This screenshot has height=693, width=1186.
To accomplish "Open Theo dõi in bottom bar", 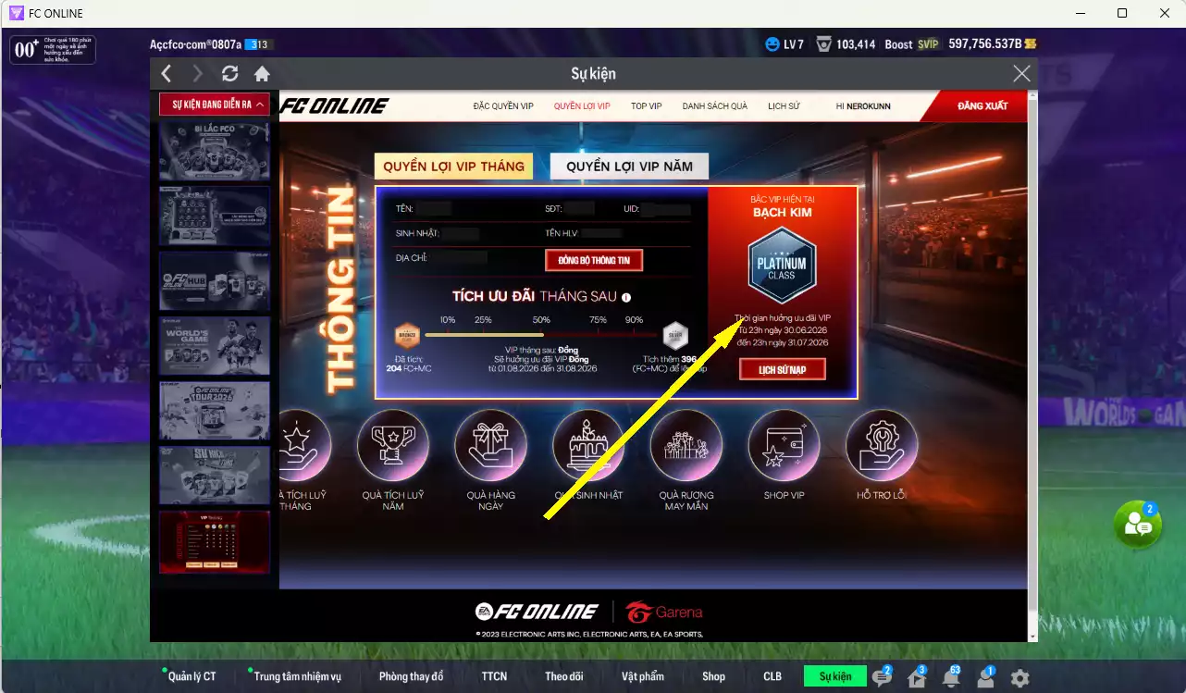I will (563, 676).
